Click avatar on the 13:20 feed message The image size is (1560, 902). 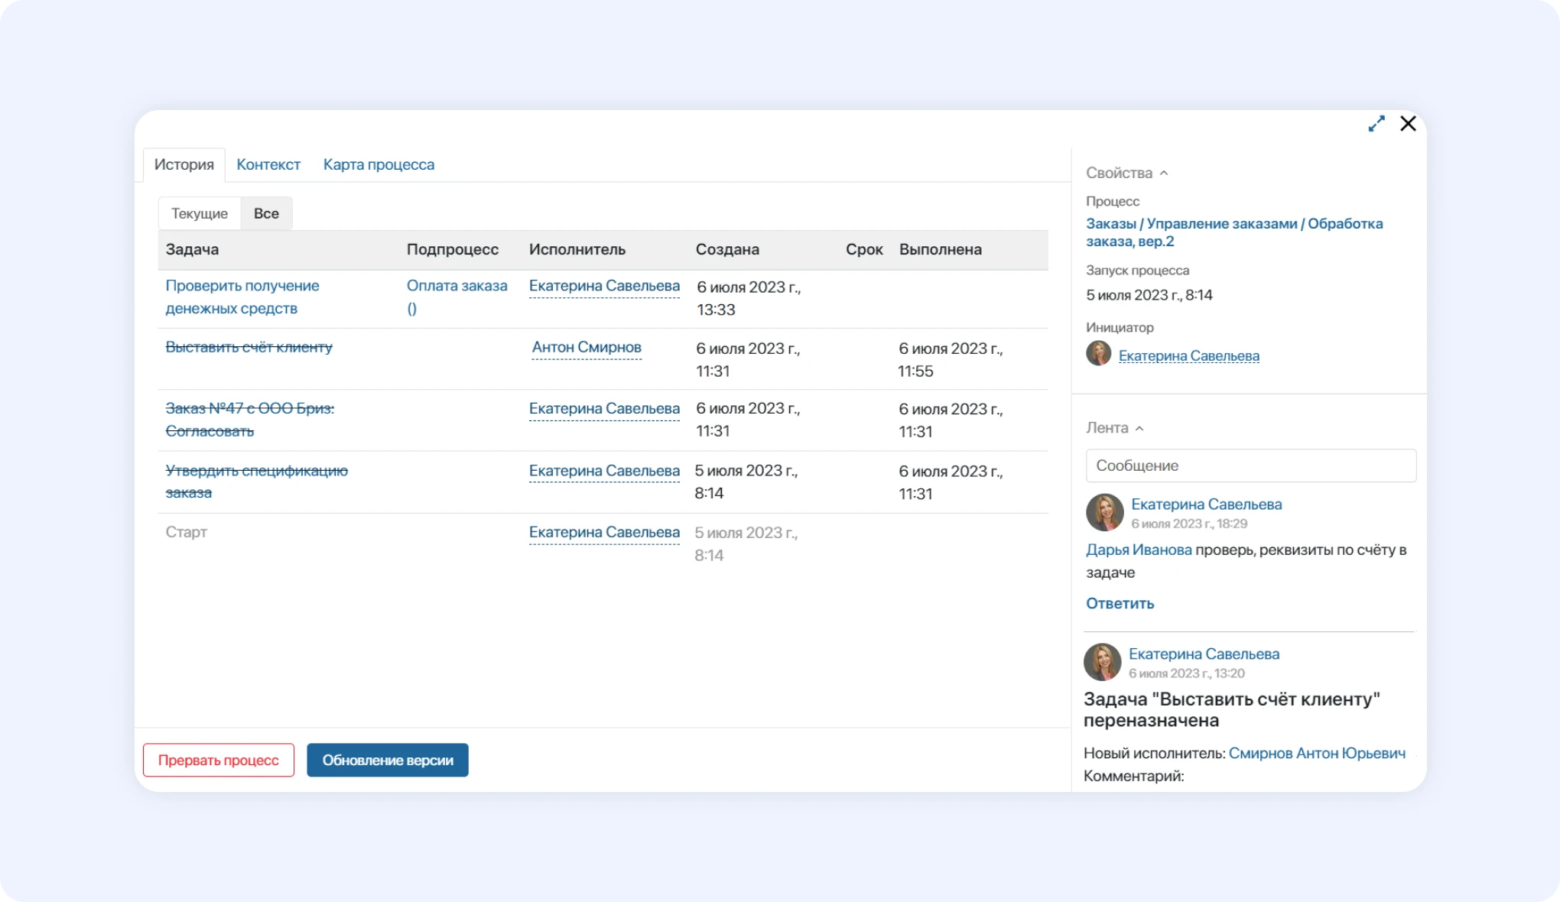pos(1102,662)
